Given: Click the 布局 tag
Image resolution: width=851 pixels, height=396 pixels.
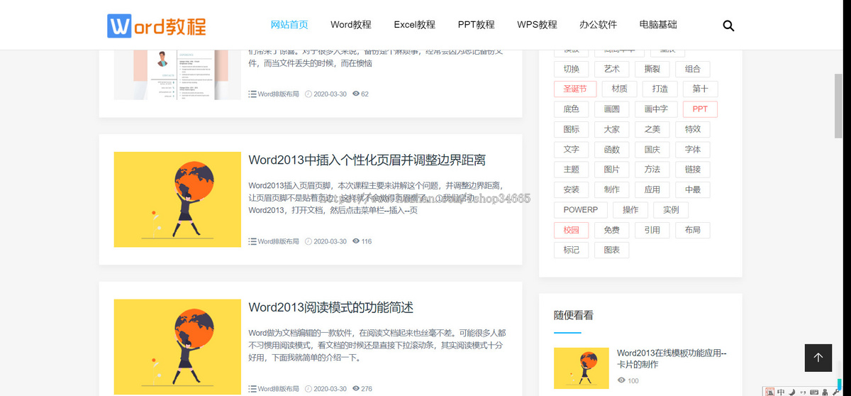Looking at the screenshot, I should [x=693, y=230].
